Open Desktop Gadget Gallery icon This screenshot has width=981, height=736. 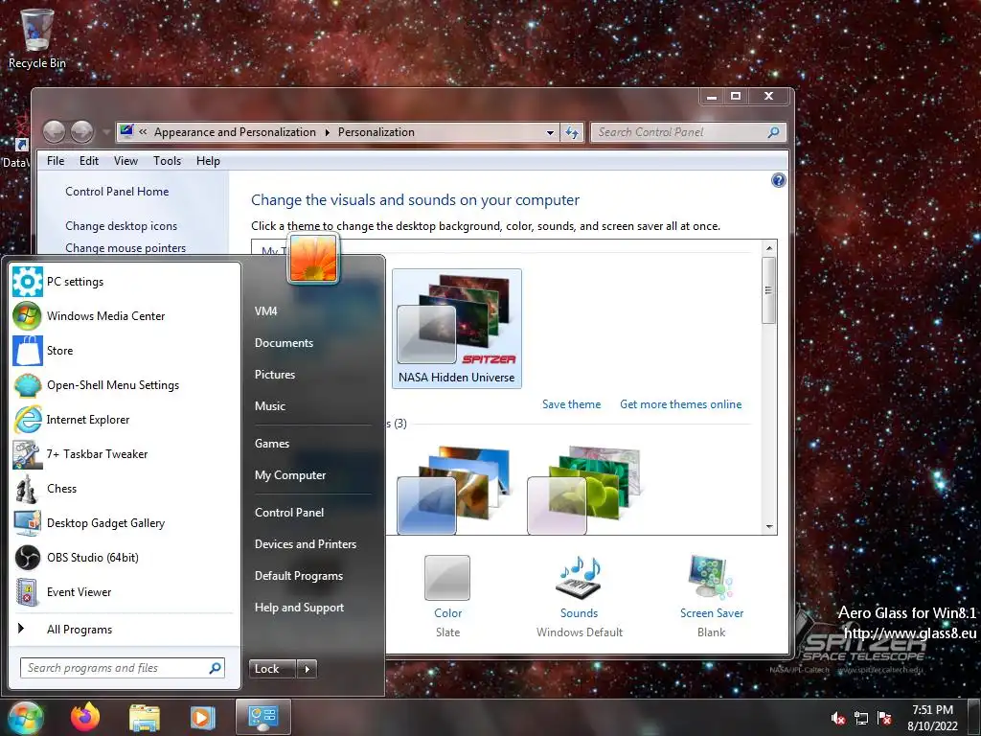(28, 523)
